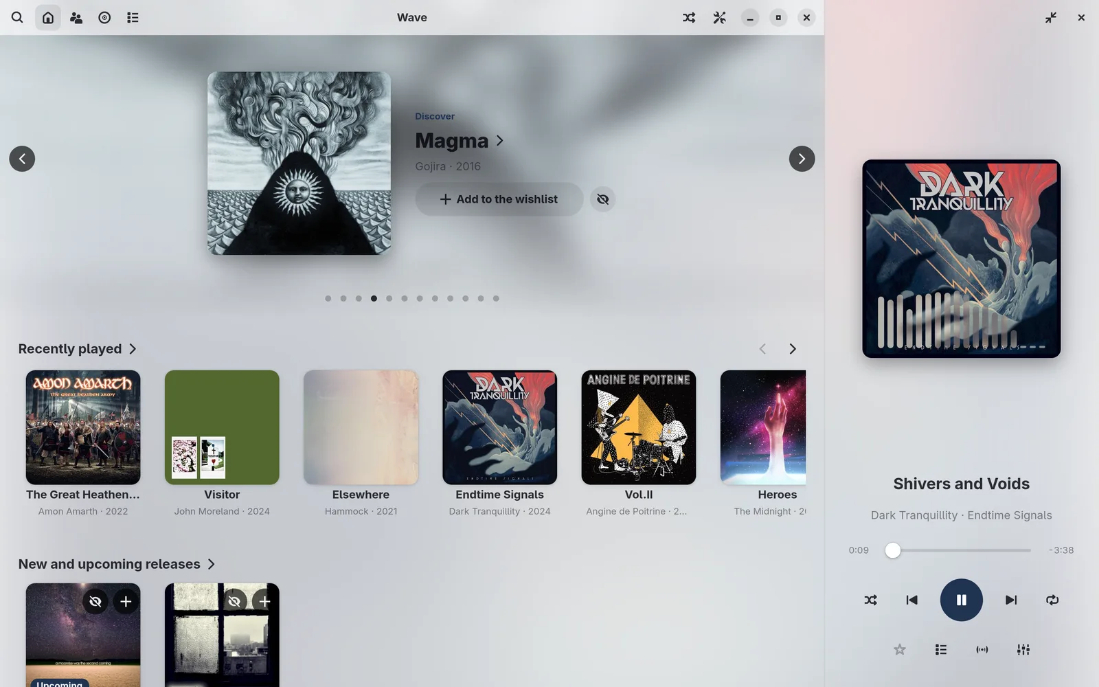Hide the window-cover upcoming release

click(x=234, y=602)
